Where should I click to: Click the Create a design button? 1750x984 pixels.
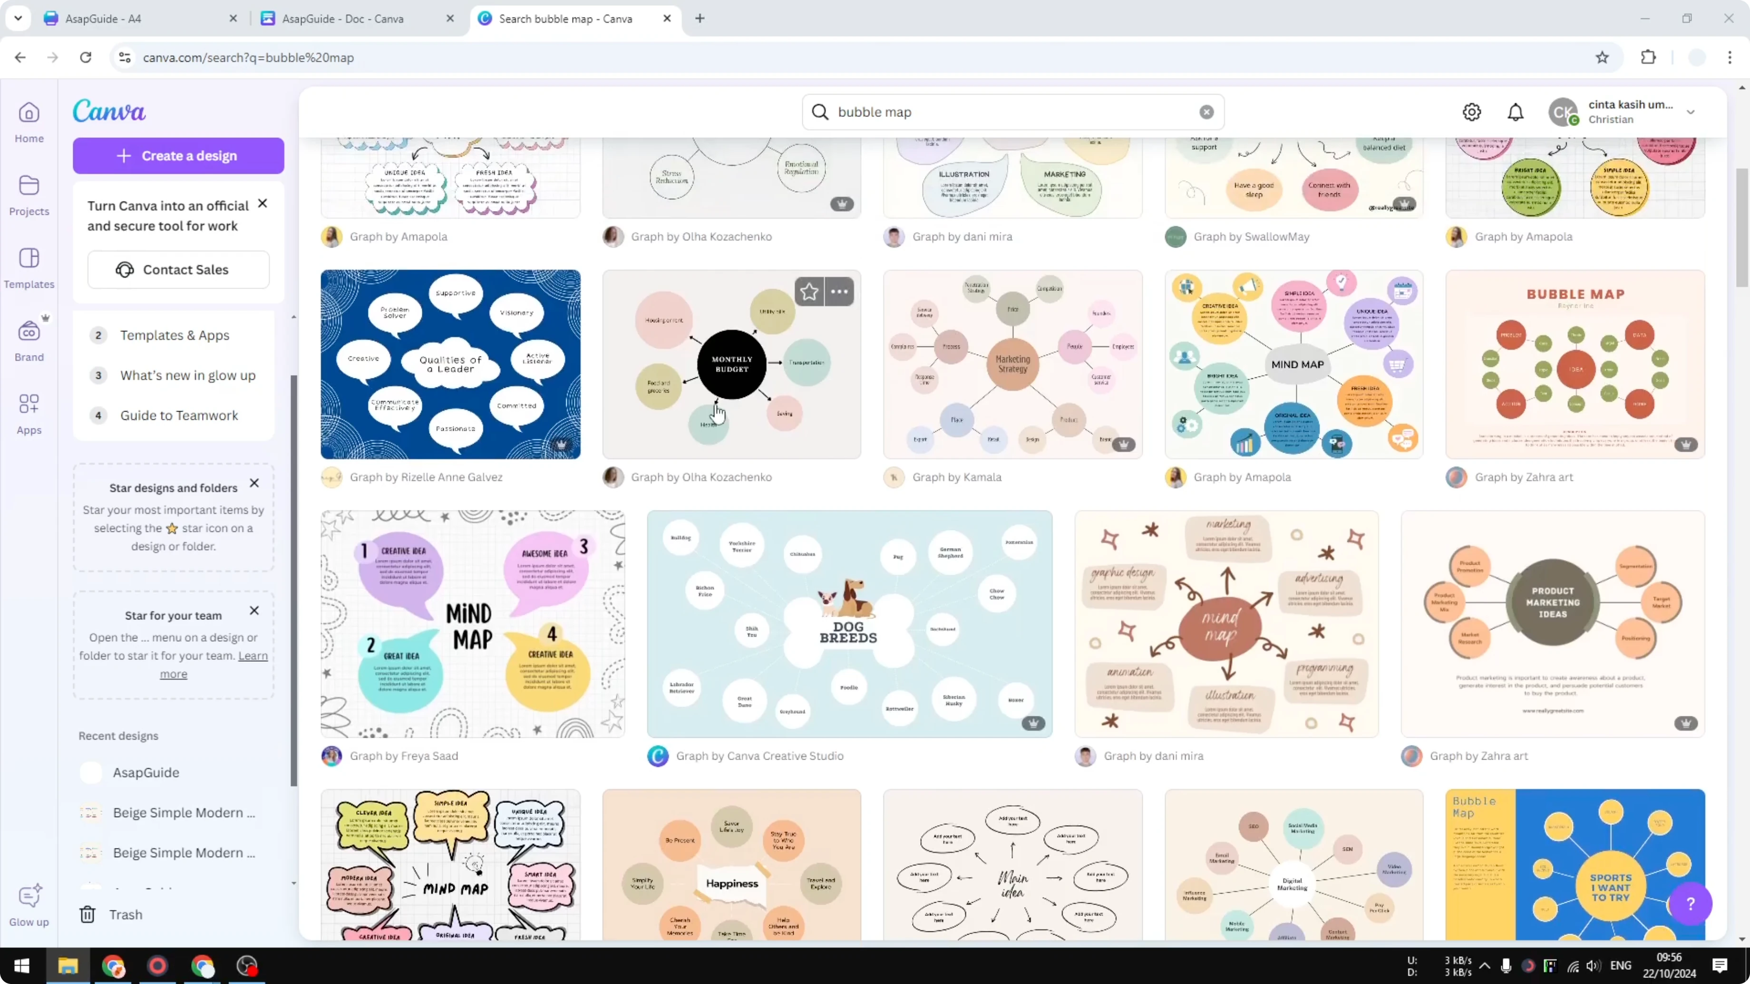pyautogui.click(x=178, y=155)
